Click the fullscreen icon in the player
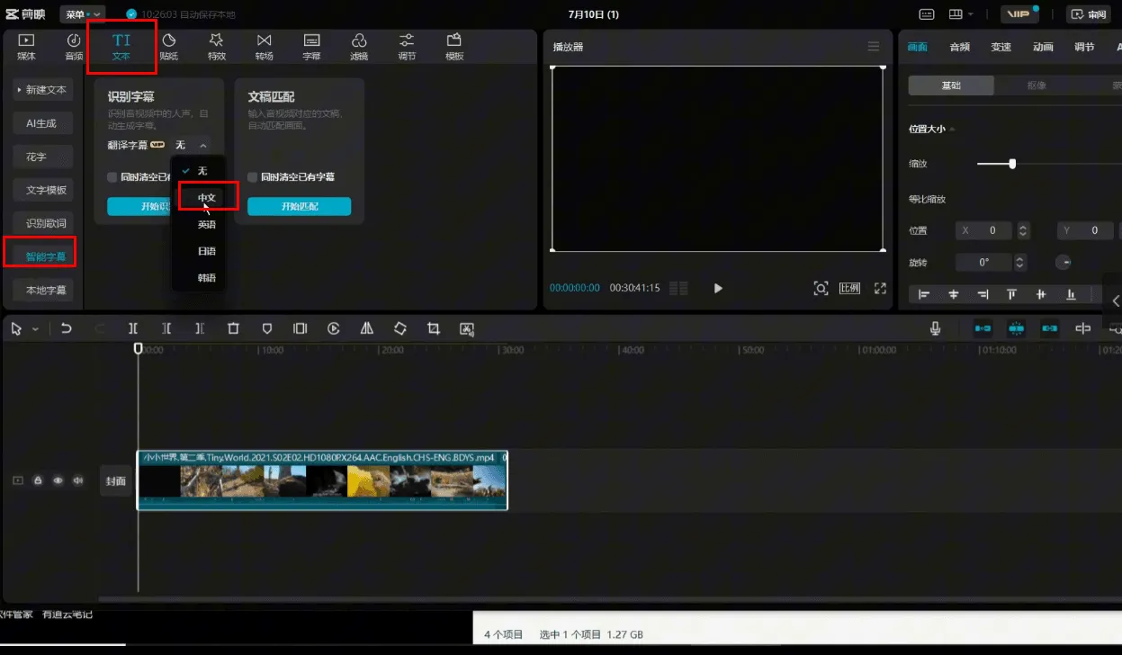1122x655 pixels. pos(880,288)
